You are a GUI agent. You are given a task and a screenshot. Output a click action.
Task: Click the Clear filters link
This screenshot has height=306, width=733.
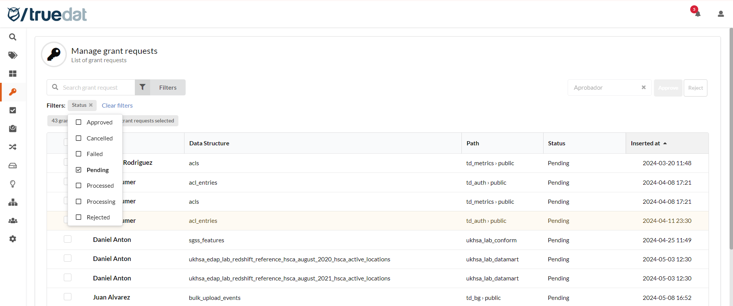coord(117,105)
